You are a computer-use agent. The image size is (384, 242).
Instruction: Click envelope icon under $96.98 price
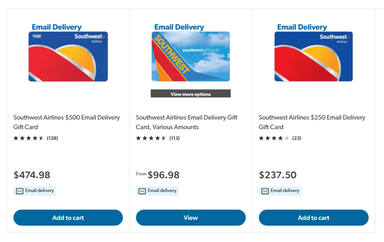[x=142, y=191]
